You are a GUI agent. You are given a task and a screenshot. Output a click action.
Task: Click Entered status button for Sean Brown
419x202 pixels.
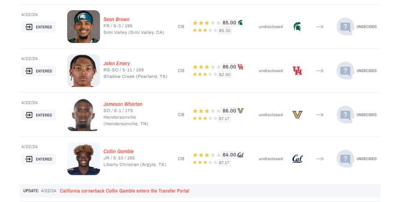point(39,27)
